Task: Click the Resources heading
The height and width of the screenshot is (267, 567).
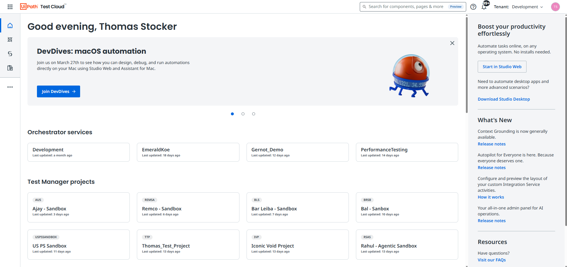Action: click(x=492, y=242)
